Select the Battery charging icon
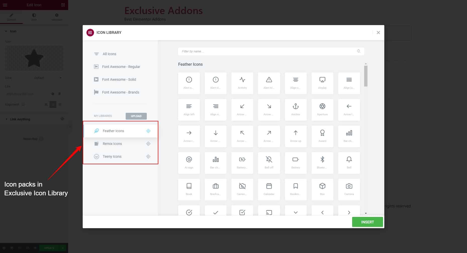The width and height of the screenshot is (467, 253). point(242,163)
